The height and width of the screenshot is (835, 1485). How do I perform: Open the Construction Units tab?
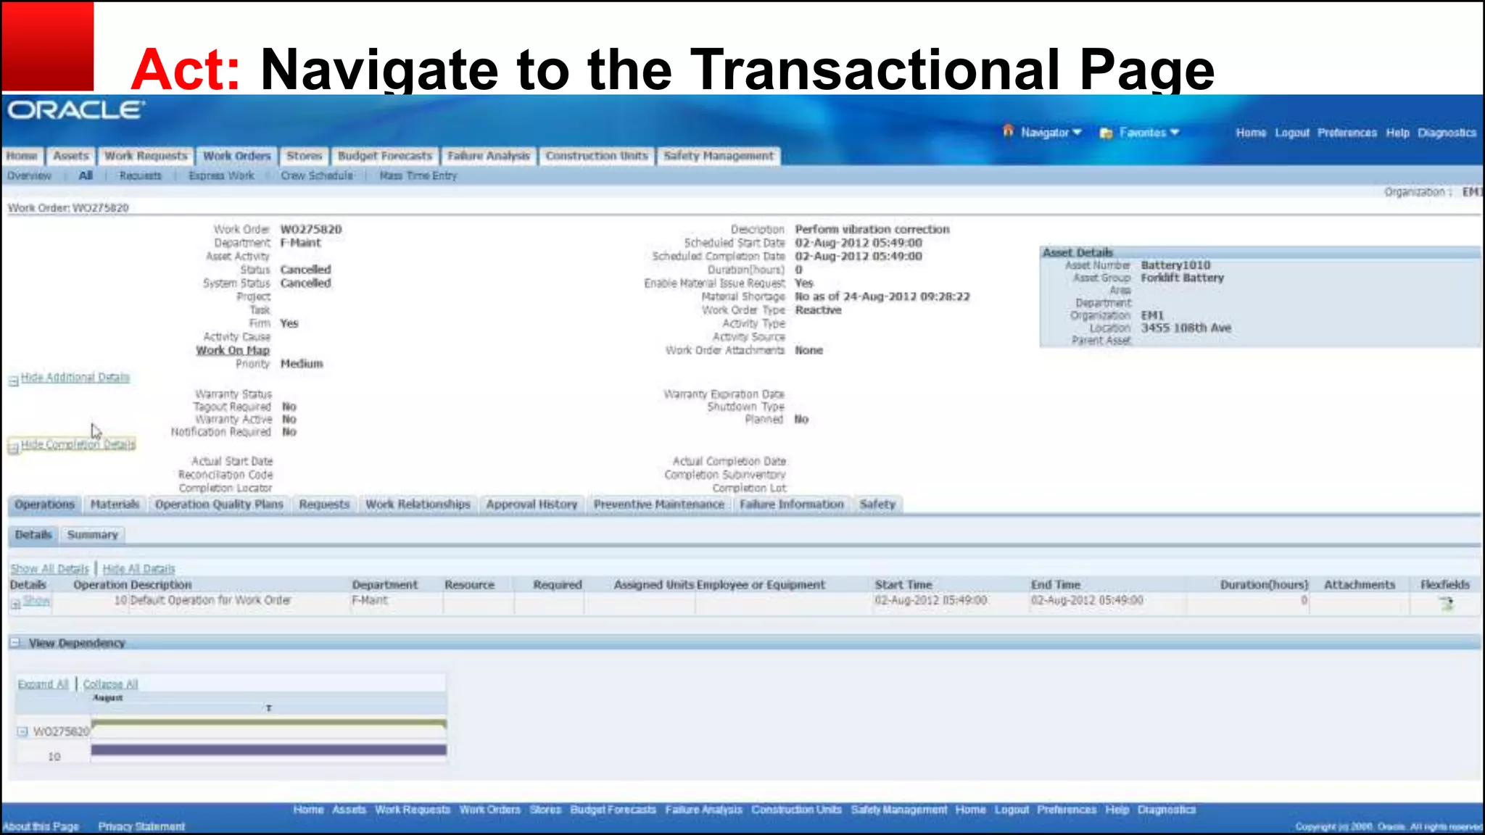click(597, 156)
